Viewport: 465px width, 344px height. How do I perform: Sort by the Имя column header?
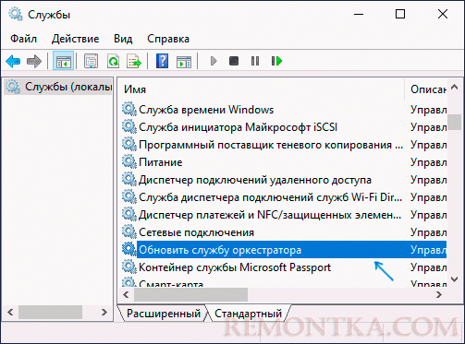tap(262, 89)
